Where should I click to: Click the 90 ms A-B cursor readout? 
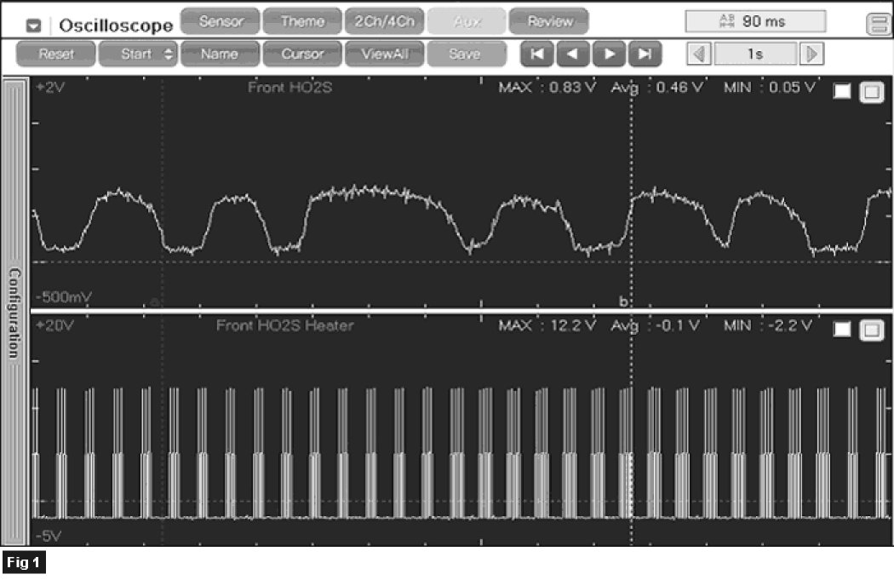point(755,22)
